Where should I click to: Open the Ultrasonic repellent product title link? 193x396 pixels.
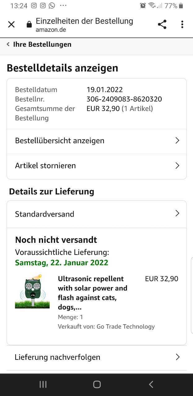click(x=93, y=293)
